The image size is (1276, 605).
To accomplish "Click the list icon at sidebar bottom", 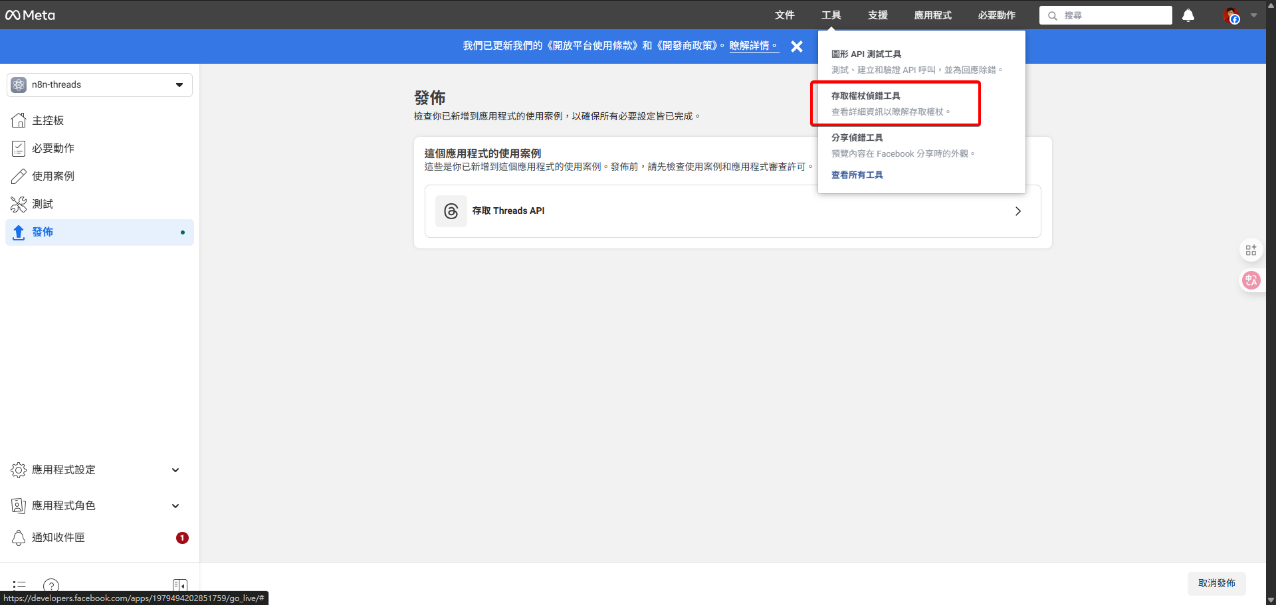I will (x=19, y=585).
